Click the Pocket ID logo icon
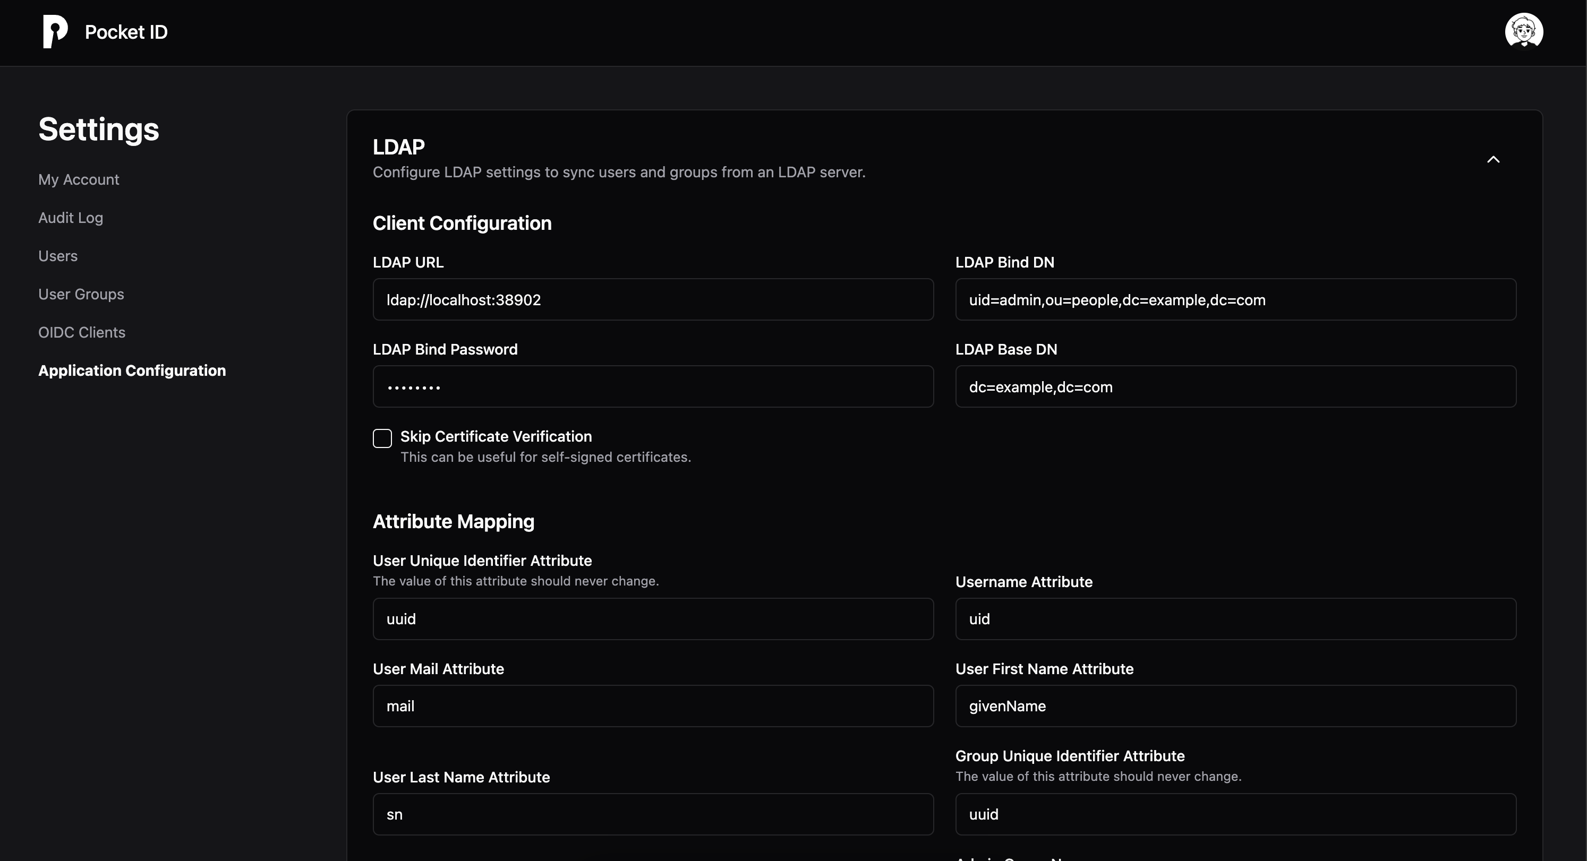The image size is (1587, 861). (55, 32)
